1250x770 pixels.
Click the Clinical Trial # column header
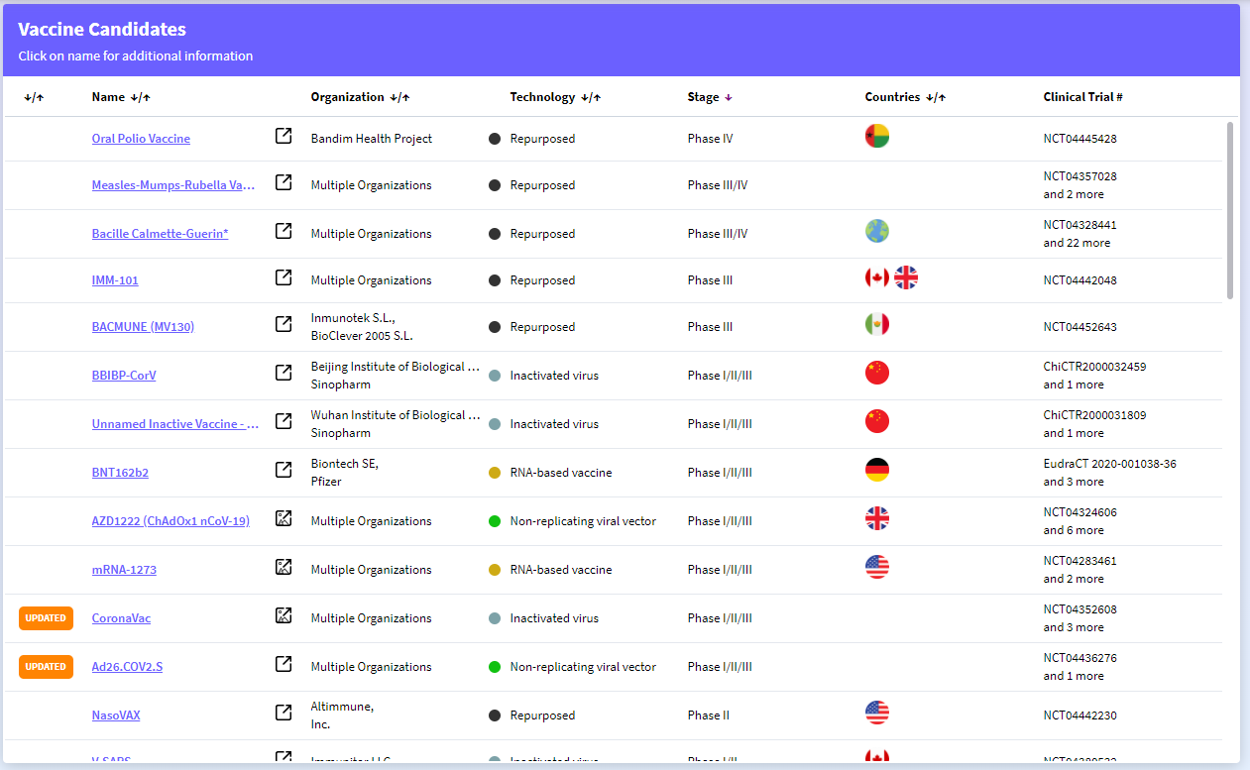point(1082,97)
